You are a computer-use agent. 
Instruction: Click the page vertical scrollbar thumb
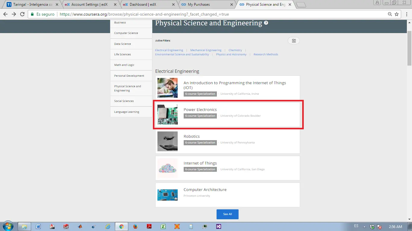[409, 48]
